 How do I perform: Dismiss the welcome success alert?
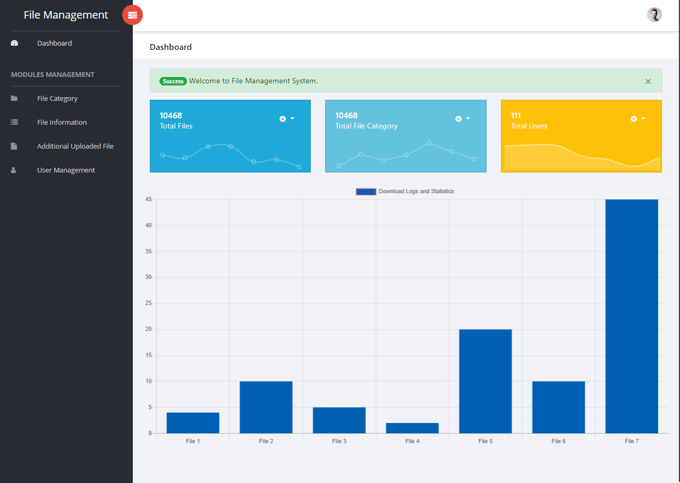[x=648, y=81]
